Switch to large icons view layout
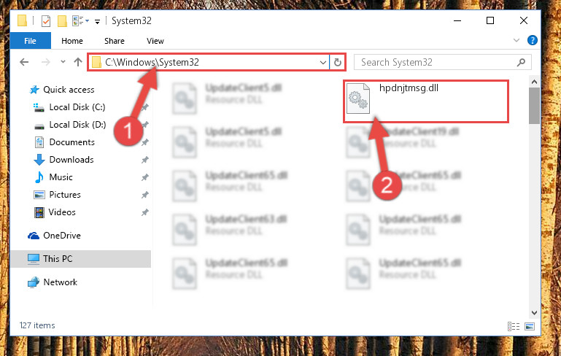 point(530,326)
